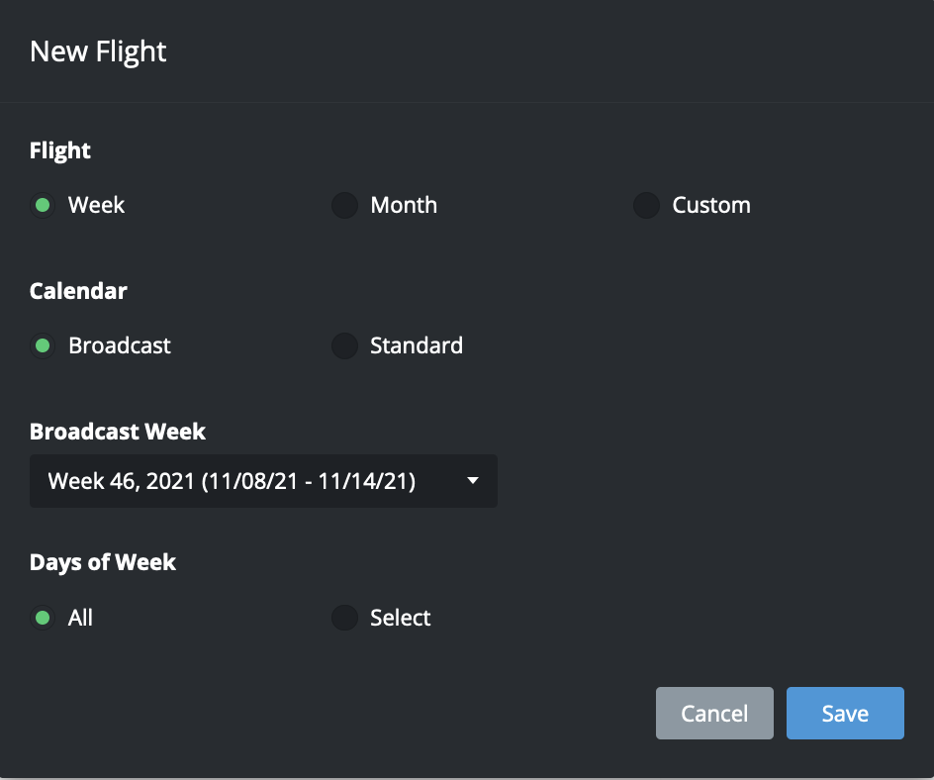Select the Week flight radio button
Image resolution: width=934 pixels, height=780 pixels.
pyautogui.click(x=43, y=206)
